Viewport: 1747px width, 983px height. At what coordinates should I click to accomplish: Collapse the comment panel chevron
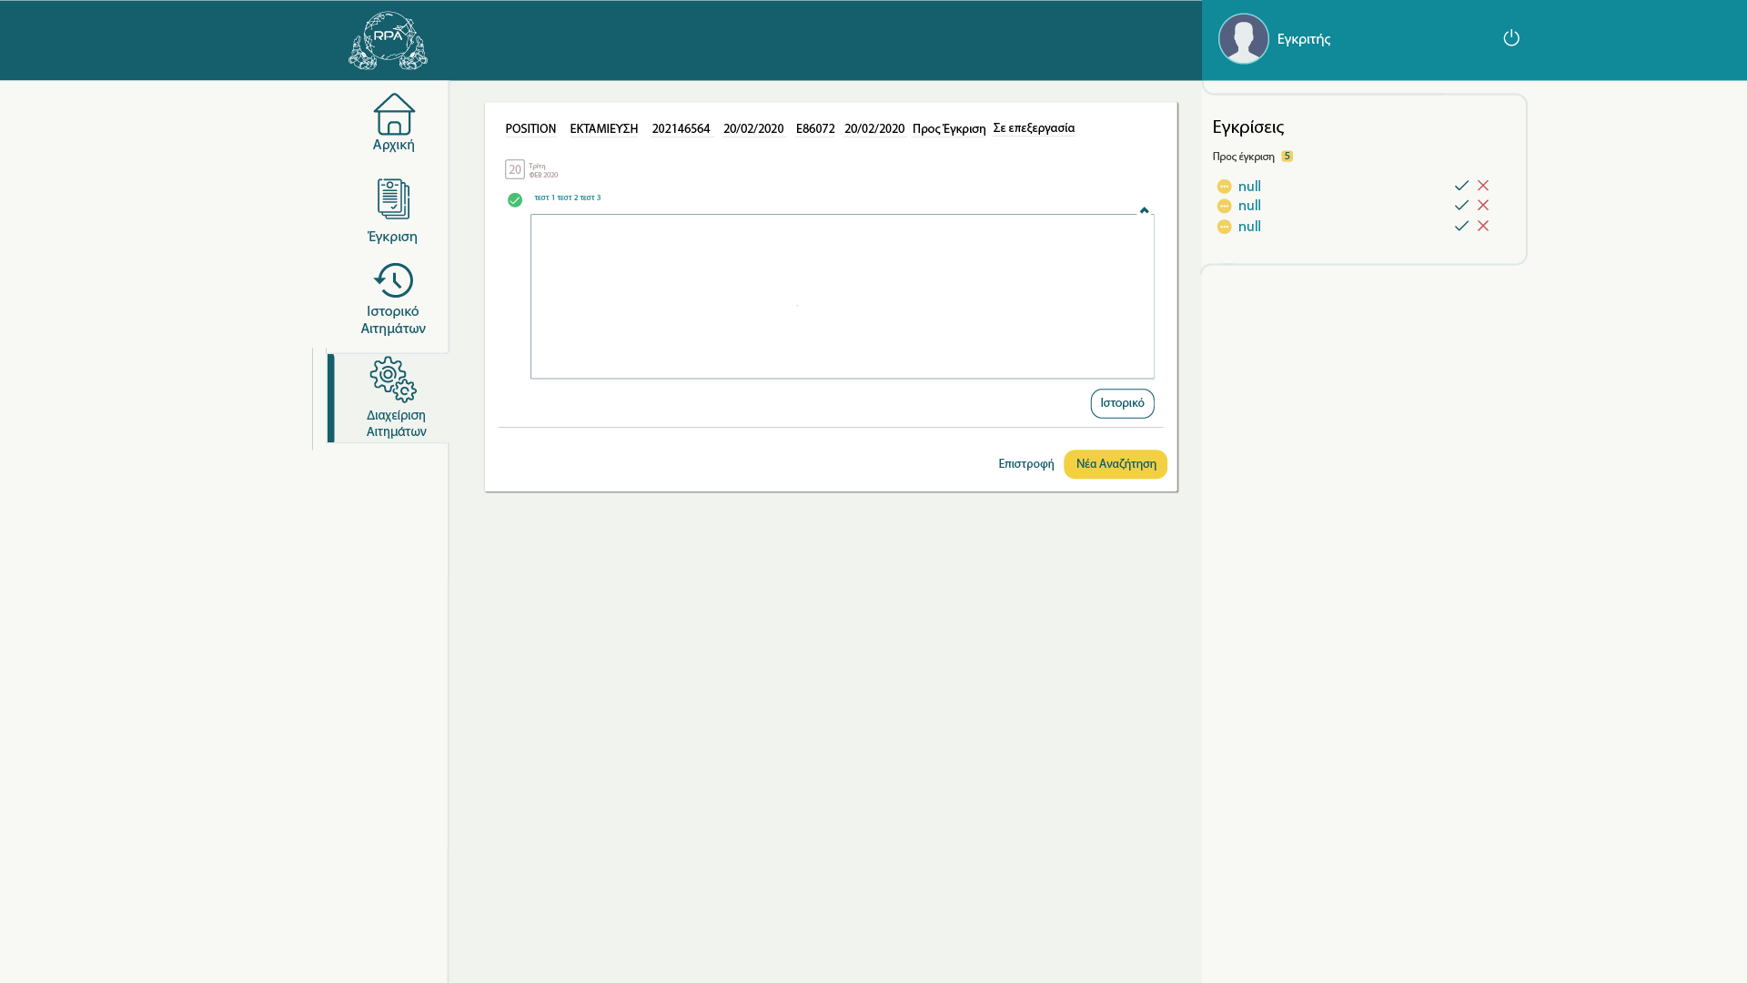click(x=1145, y=210)
